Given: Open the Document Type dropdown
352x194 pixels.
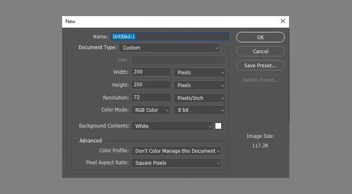Looking at the screenshot, I should tap(169, 47).
